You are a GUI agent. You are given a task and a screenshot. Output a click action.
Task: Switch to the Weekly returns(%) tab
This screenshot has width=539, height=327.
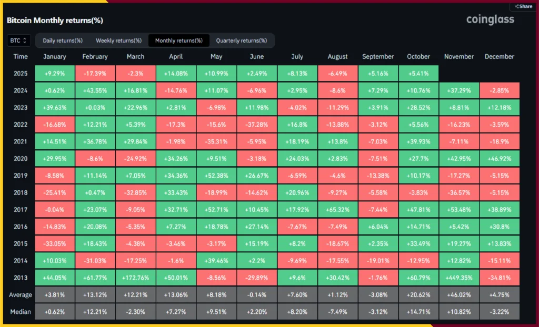[118, 40]
